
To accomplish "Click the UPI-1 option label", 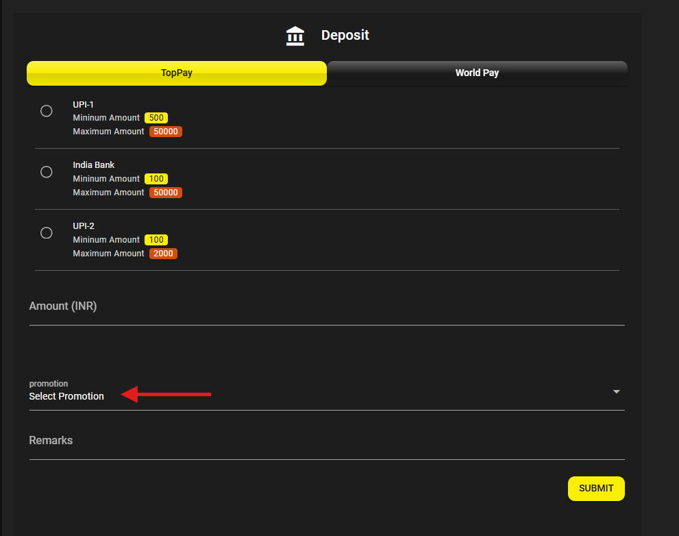I will pos(83,104).
